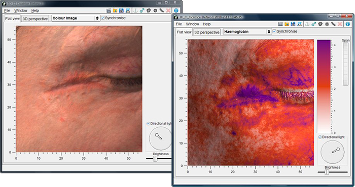Click diagonal line tool icon, Colour Image window
This screenshot has width=355, height=187.
click(x=161, y=11)
